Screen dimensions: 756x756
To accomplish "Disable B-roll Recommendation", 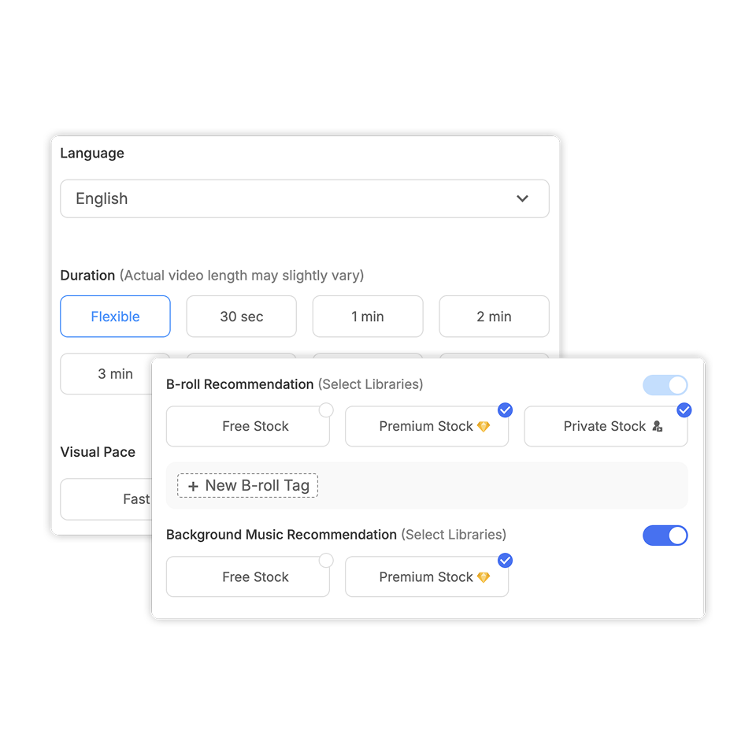I will click(665, 385).
